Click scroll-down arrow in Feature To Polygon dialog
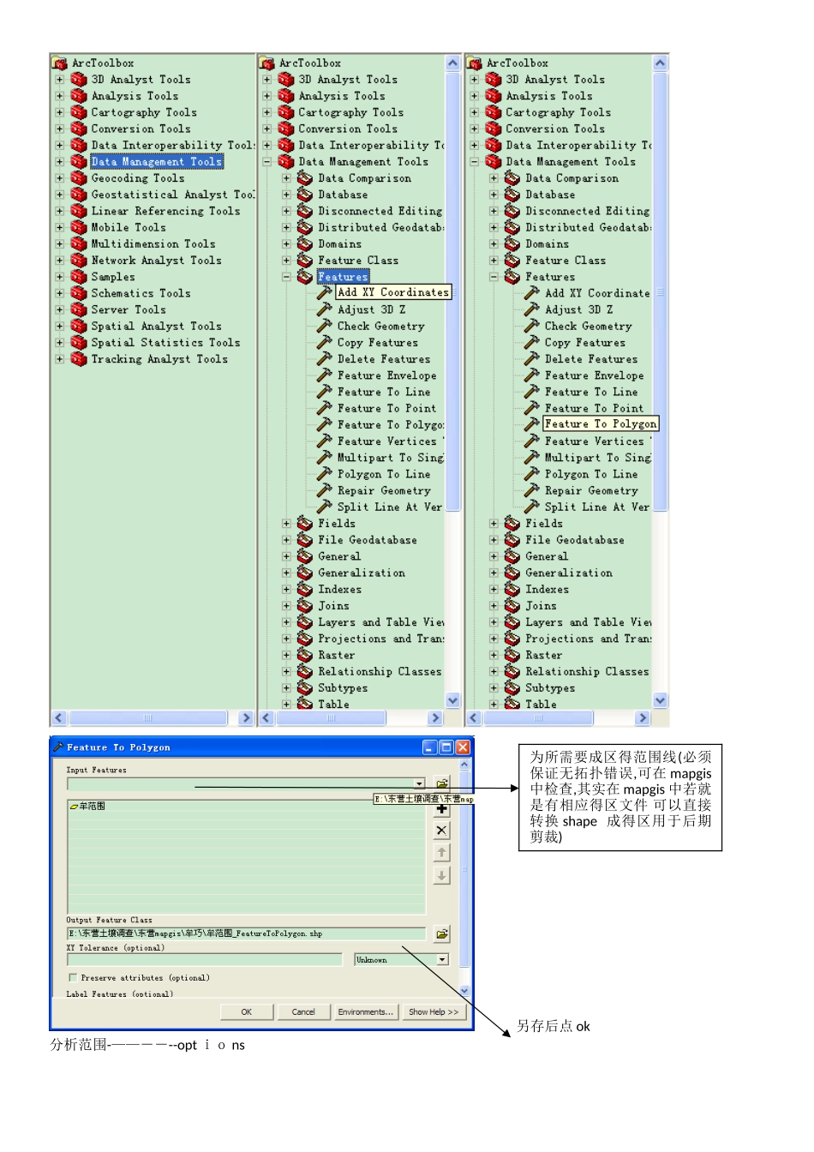 (464, 991)
